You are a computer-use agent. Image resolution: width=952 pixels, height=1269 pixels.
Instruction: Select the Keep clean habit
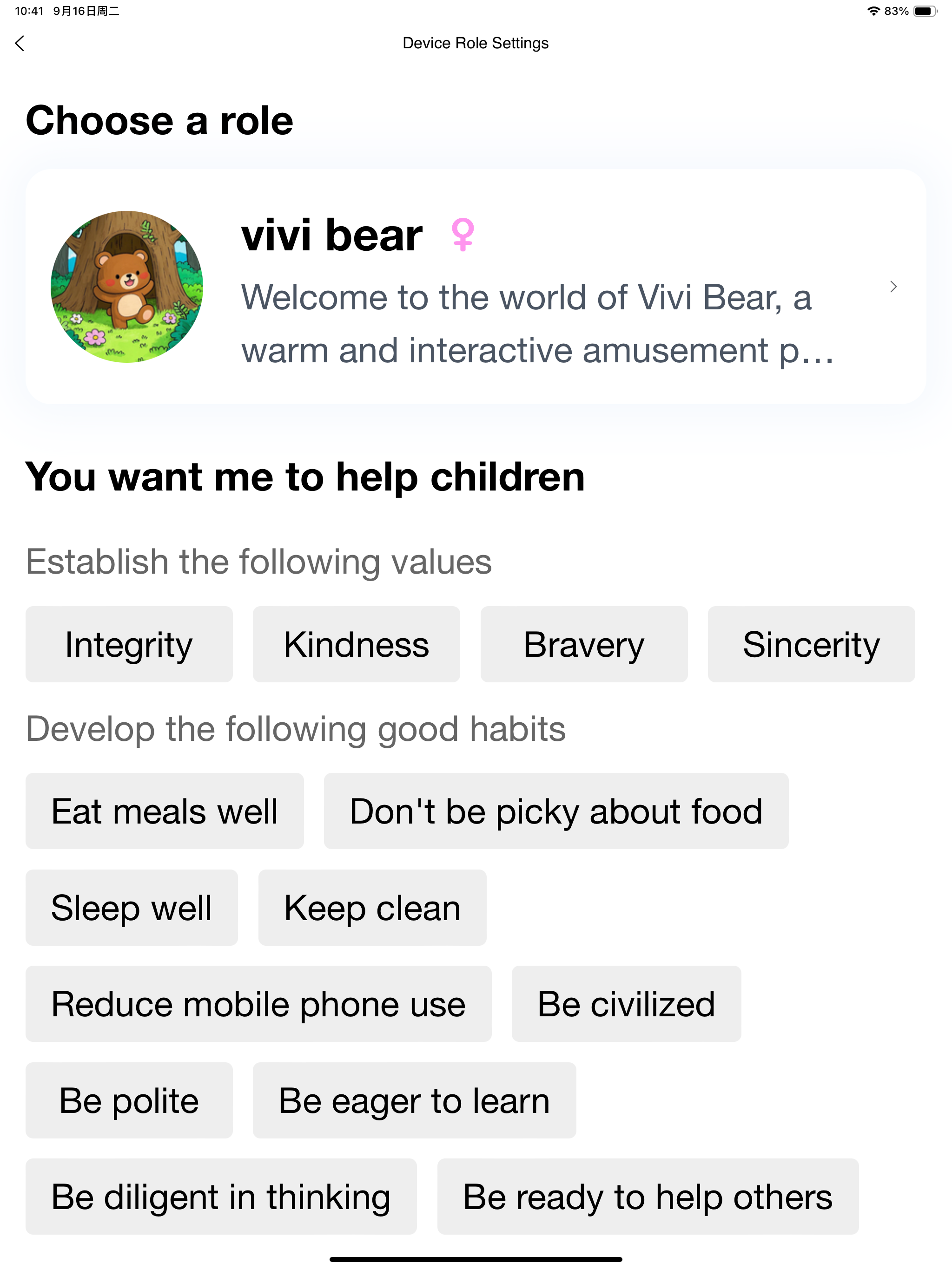click(x=372, y=907)
